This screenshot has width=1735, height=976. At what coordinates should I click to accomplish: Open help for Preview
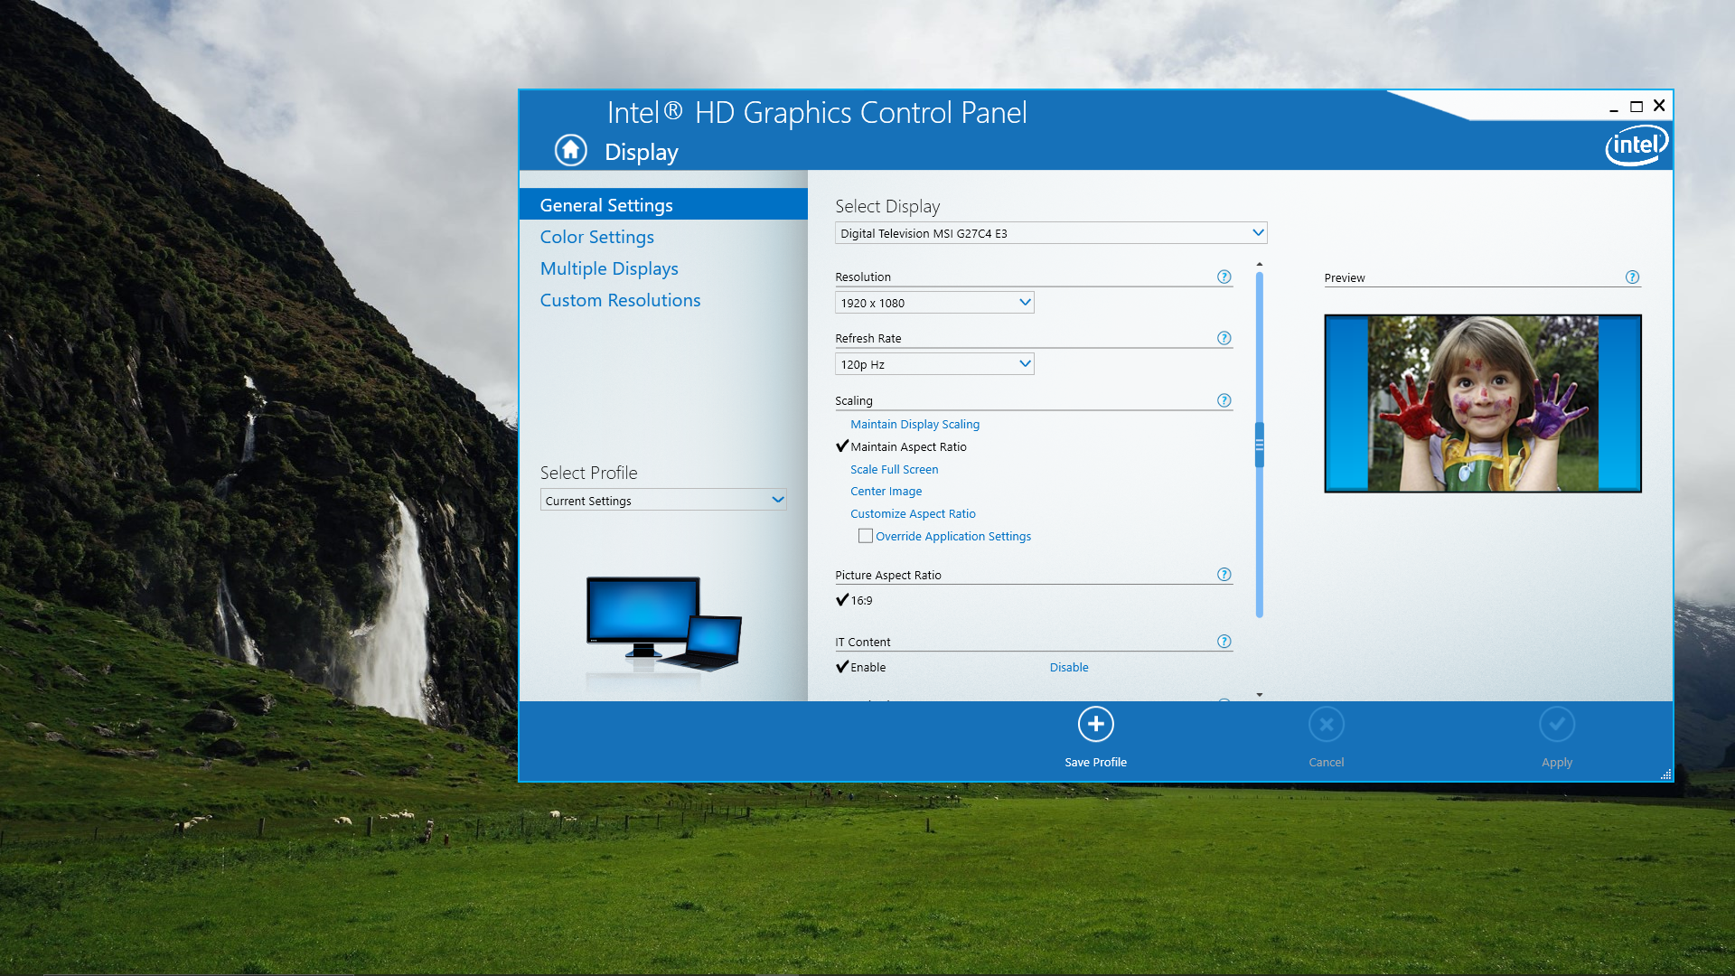(x=1632, y=277)
